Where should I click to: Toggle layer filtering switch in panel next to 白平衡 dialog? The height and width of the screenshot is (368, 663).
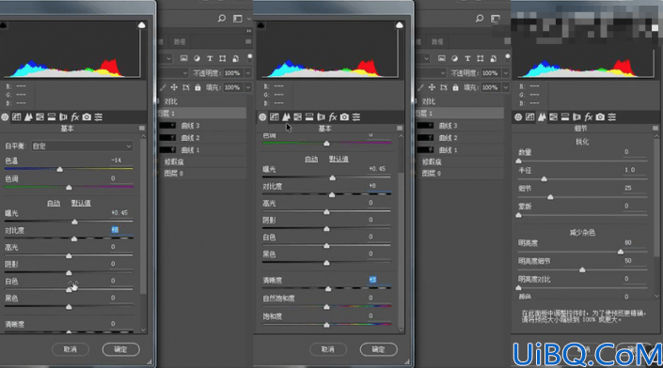pos(250,57)
